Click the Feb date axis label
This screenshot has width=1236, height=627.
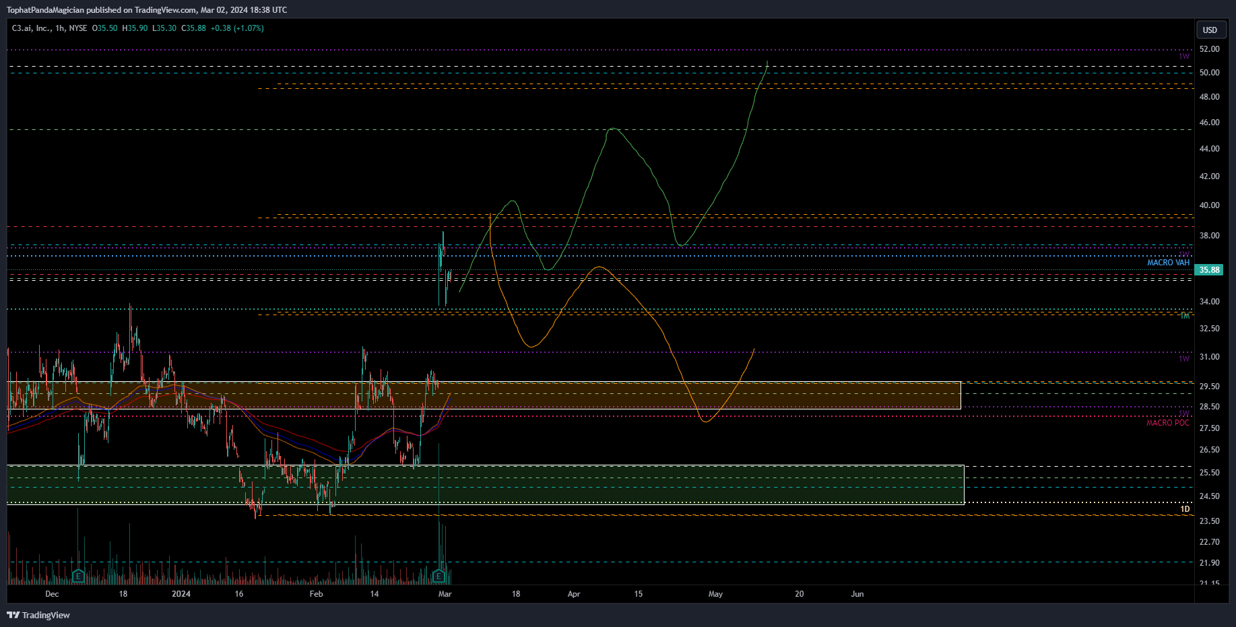[316, 594]
